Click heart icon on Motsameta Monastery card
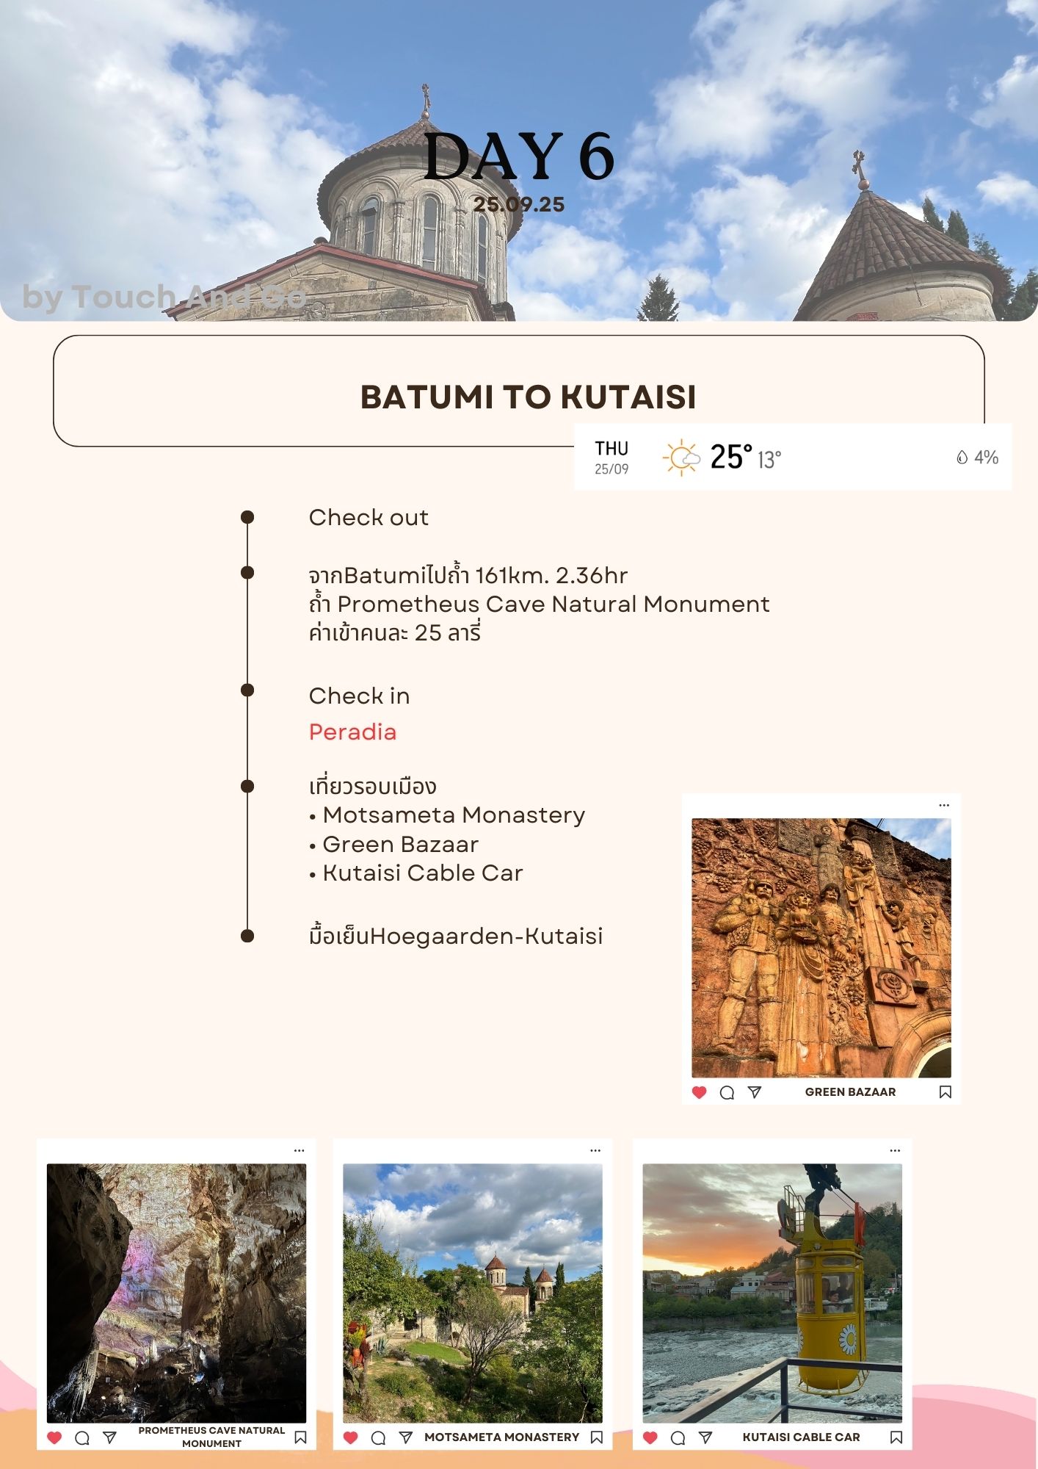The image size is (1038, 1469). (351, 1437)
